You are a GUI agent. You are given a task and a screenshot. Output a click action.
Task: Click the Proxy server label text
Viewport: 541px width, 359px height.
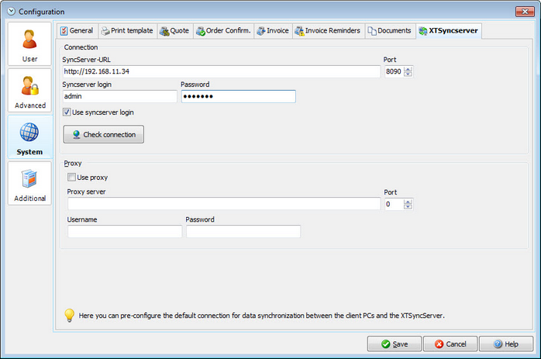click(86, 192)
